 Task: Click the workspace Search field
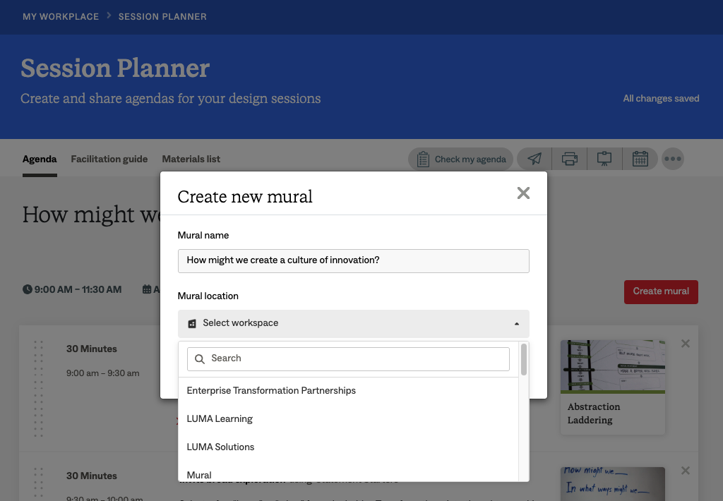tap(348, 359)
